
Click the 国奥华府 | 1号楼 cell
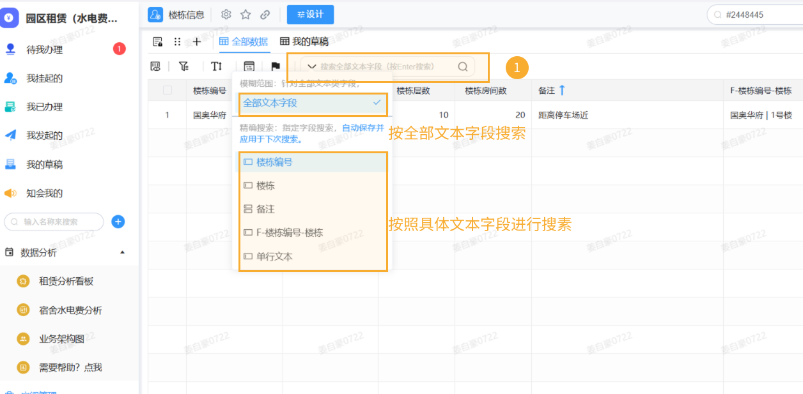[x=761, y=116]
